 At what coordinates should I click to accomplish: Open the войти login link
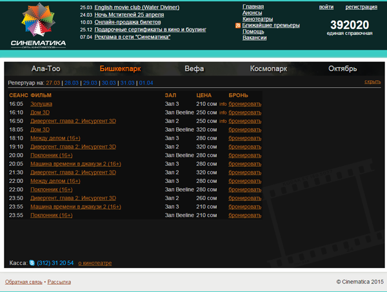(326, 6)
